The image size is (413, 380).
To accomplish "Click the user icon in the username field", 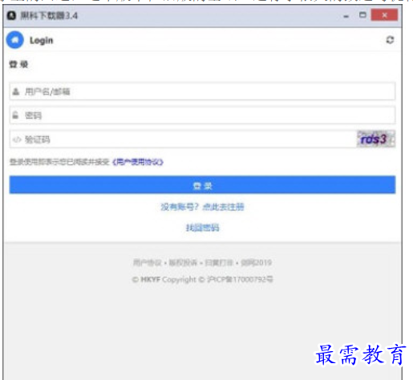I will 16,91.
